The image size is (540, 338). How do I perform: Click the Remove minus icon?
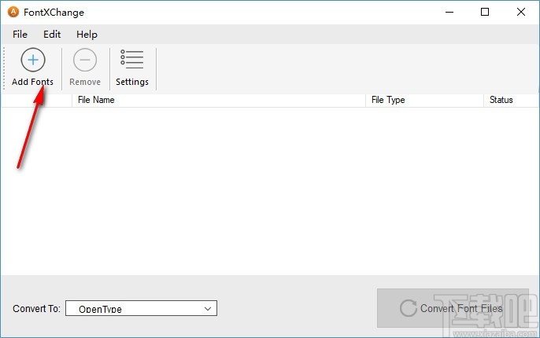click(x=85, y=60)
